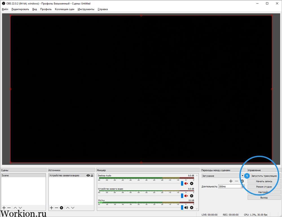Remove the selected scene with the minus icon
282x217 pixels.
pyautogui.click(x=9, y=208)
